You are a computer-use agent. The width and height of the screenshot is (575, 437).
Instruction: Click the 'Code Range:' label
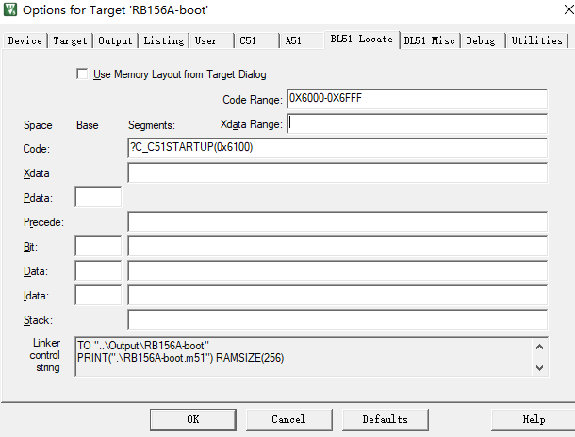click(253, 100)
